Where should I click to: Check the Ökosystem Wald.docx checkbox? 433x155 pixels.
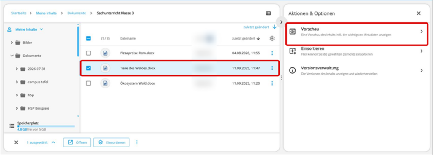(x=88, y=83)
